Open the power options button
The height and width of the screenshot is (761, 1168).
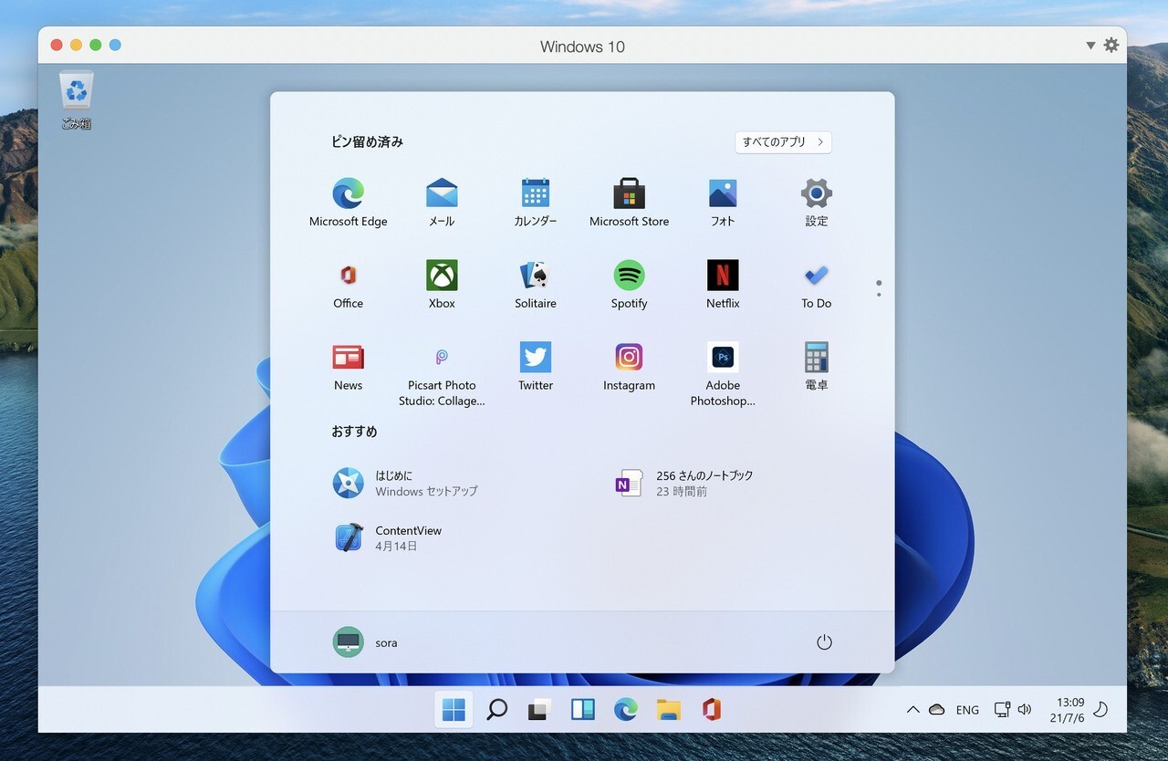[824, 642]
